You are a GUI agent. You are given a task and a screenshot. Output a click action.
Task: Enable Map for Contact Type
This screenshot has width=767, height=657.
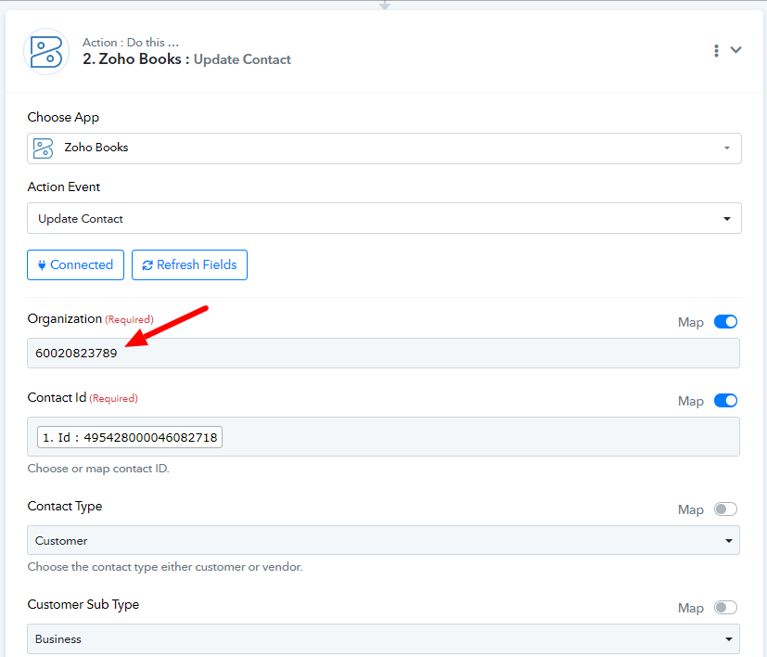point(725,509)
